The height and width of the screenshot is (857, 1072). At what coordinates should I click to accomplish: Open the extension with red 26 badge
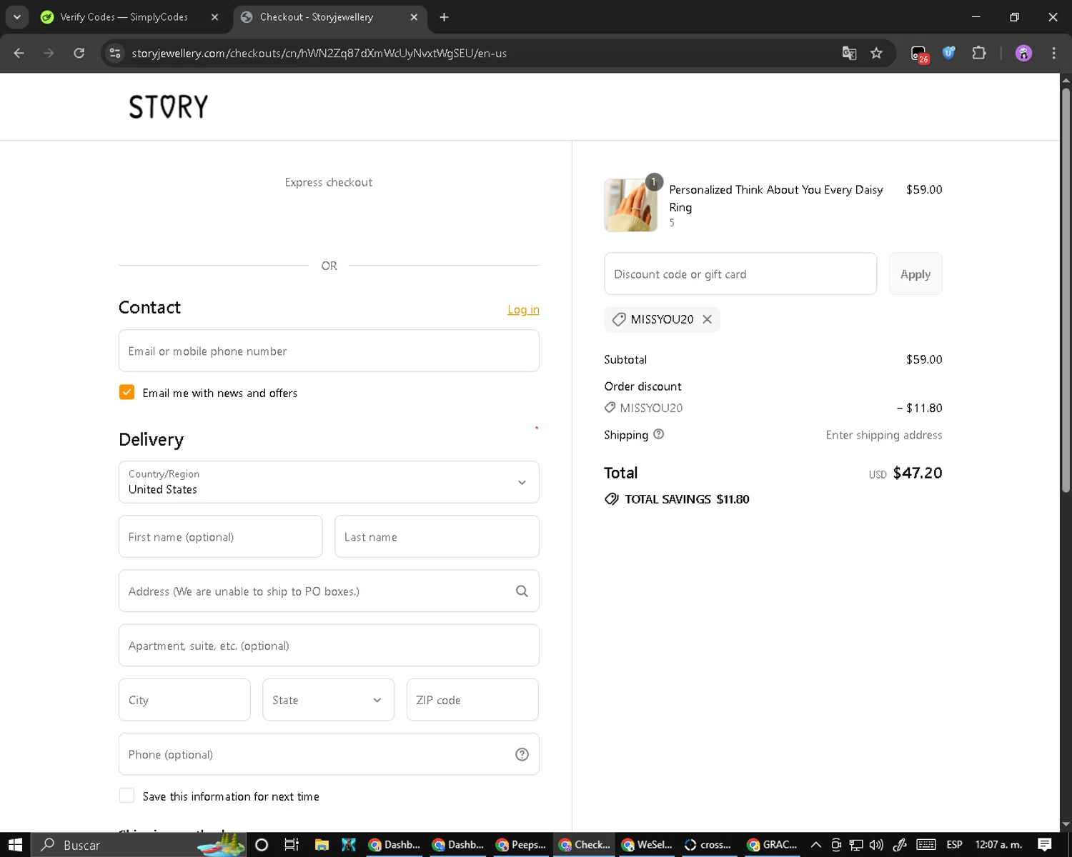(919, 54)
